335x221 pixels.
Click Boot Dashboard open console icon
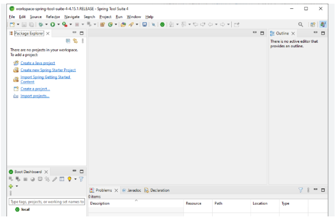click(x=40, y=179)
